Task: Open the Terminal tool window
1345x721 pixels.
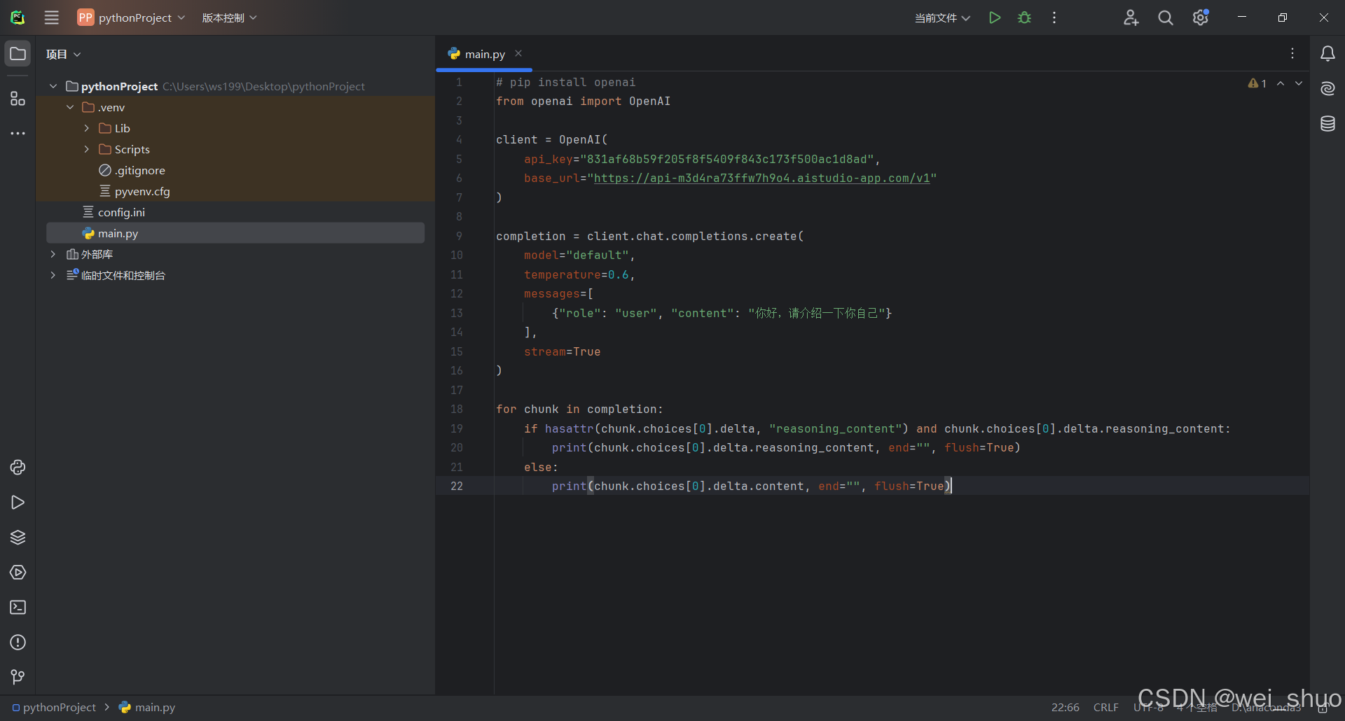Action: coord(18,608)
